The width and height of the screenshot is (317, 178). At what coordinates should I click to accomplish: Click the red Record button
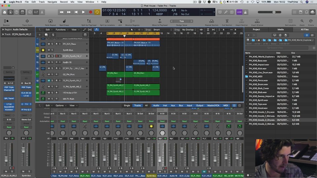pos(90,12)
